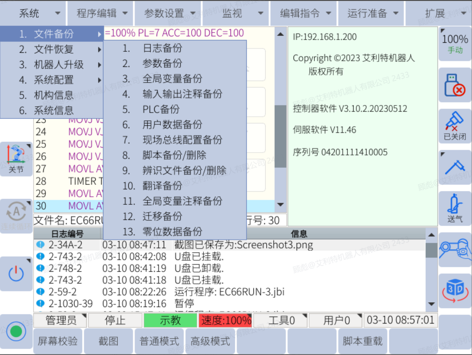The width and height of the screenshot is (472, 355).
Task: Click the 100% 手动 speed icon
Action: coord(455,44)
